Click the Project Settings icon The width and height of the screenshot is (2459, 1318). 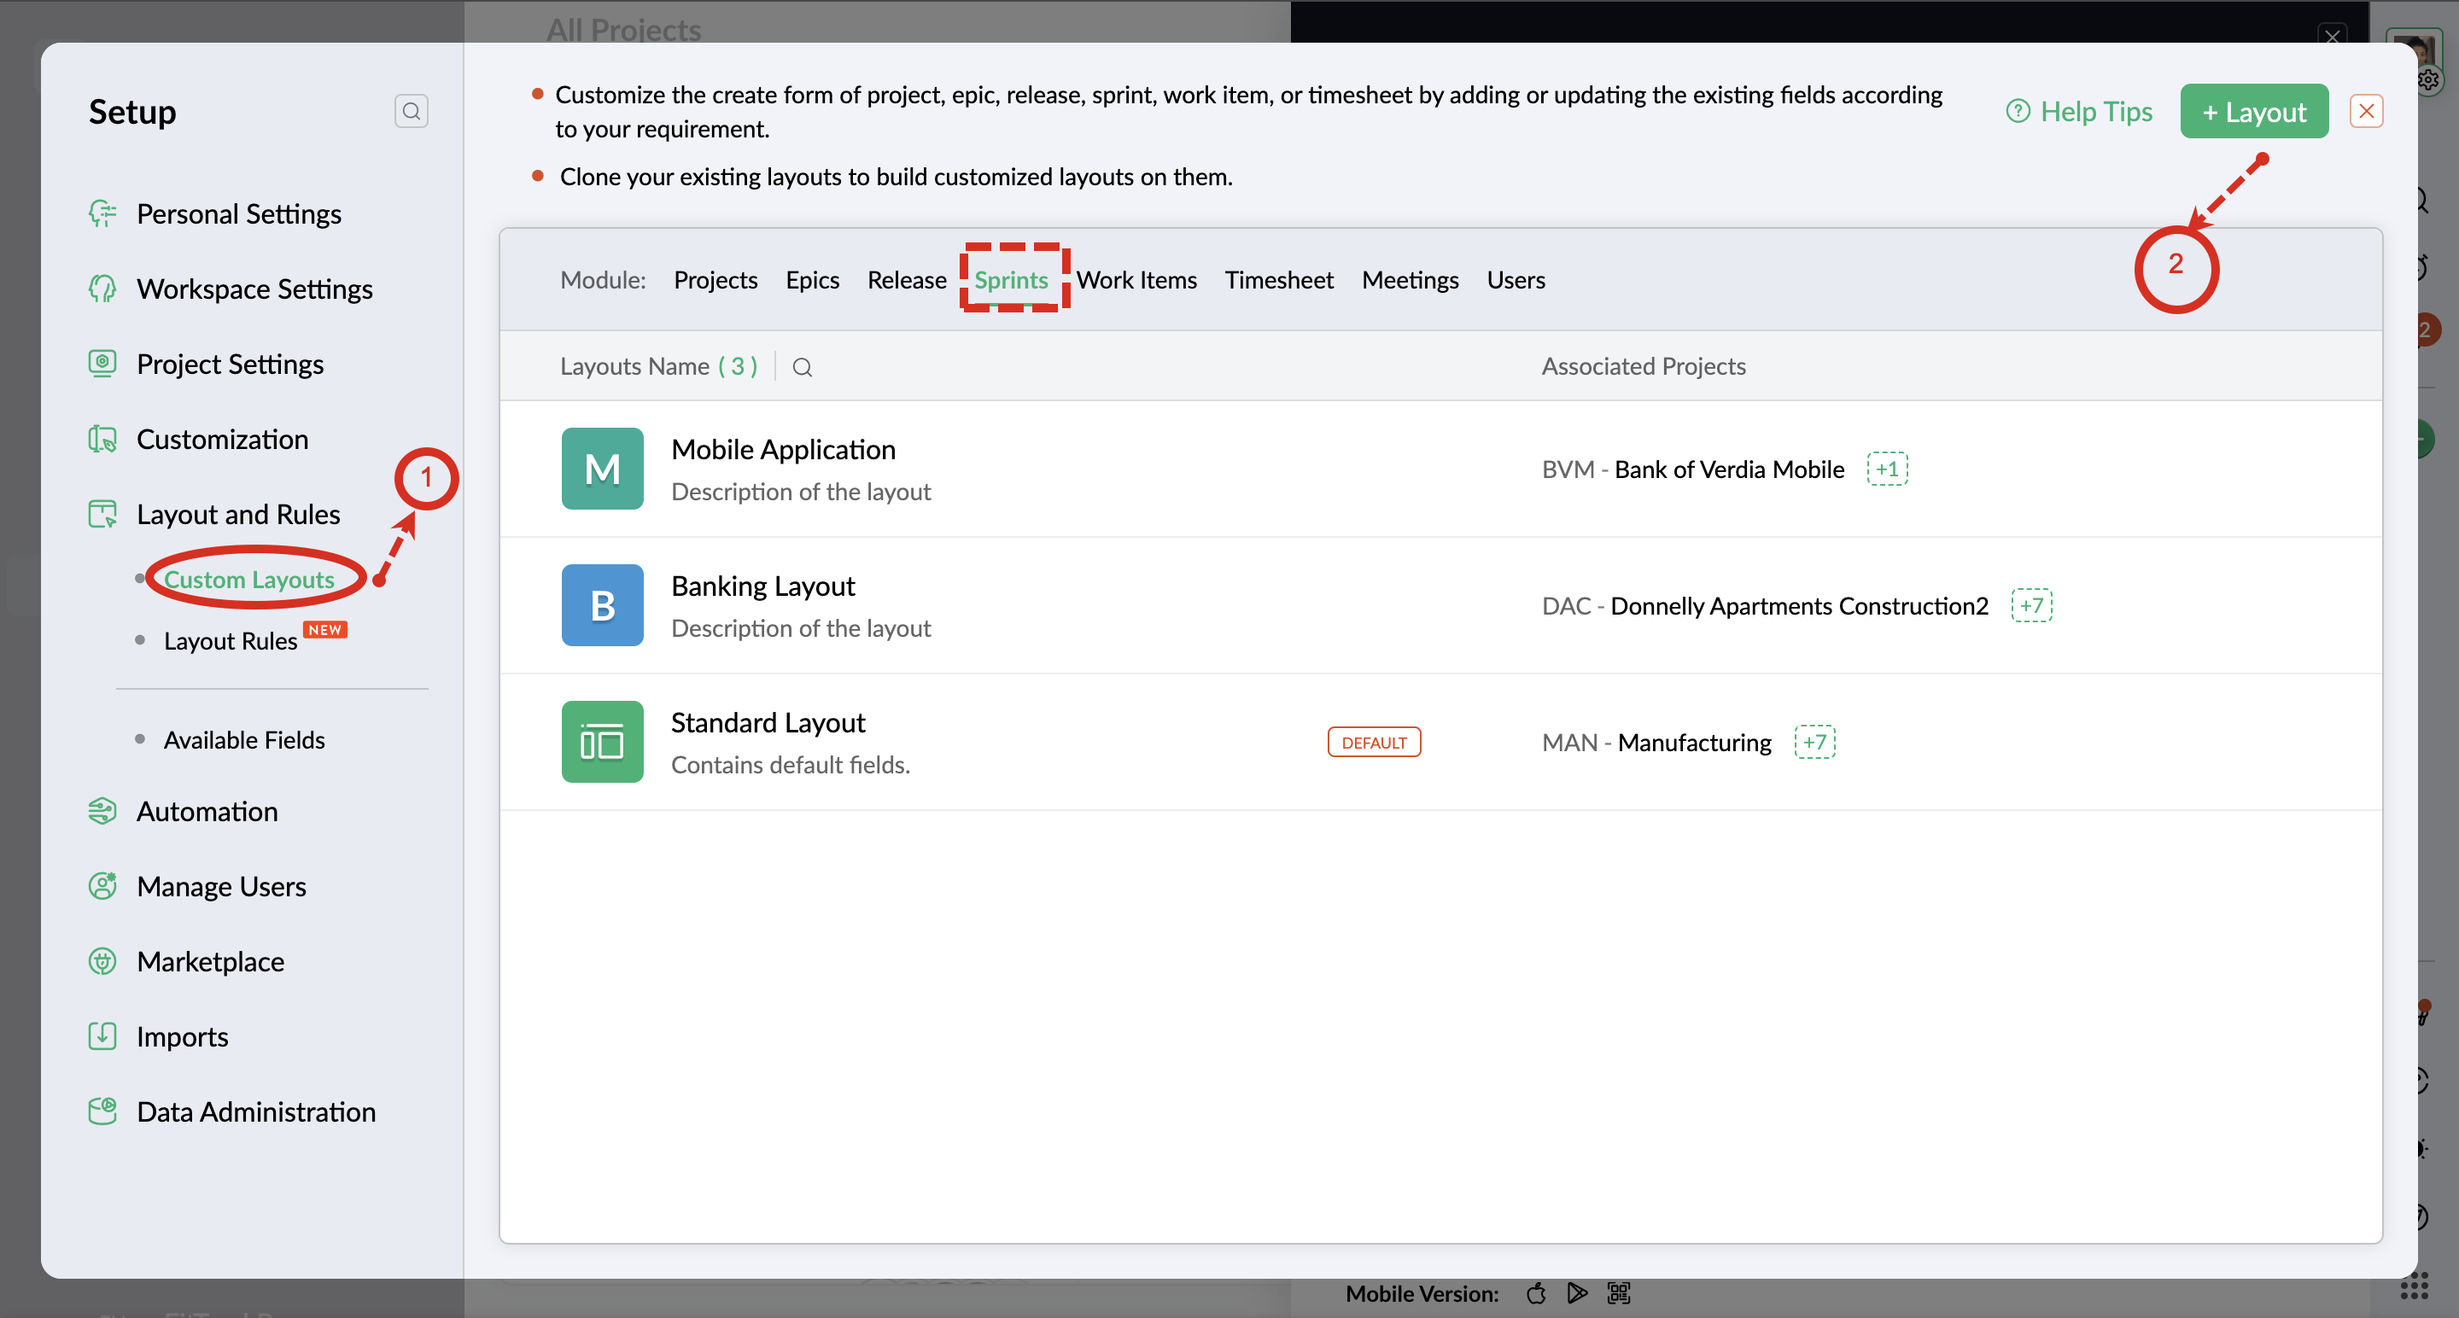click(x=102, y=364)
